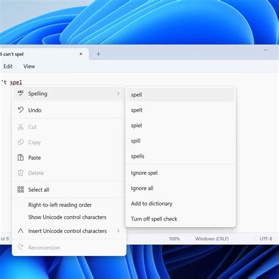Select Ignore spel option
Image resolution: width=279 pixels, height=279 pixels.
pos(181,173)
